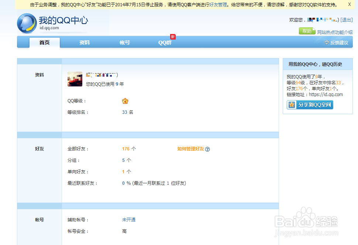Click the 64级 level text in sidebar

coord(300,82)
